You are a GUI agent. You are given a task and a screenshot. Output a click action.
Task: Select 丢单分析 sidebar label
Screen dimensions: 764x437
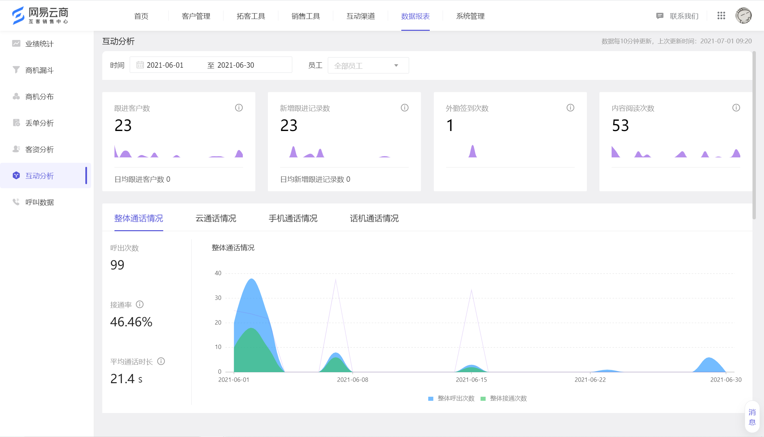pyautogui.click(x=40, y=123)
